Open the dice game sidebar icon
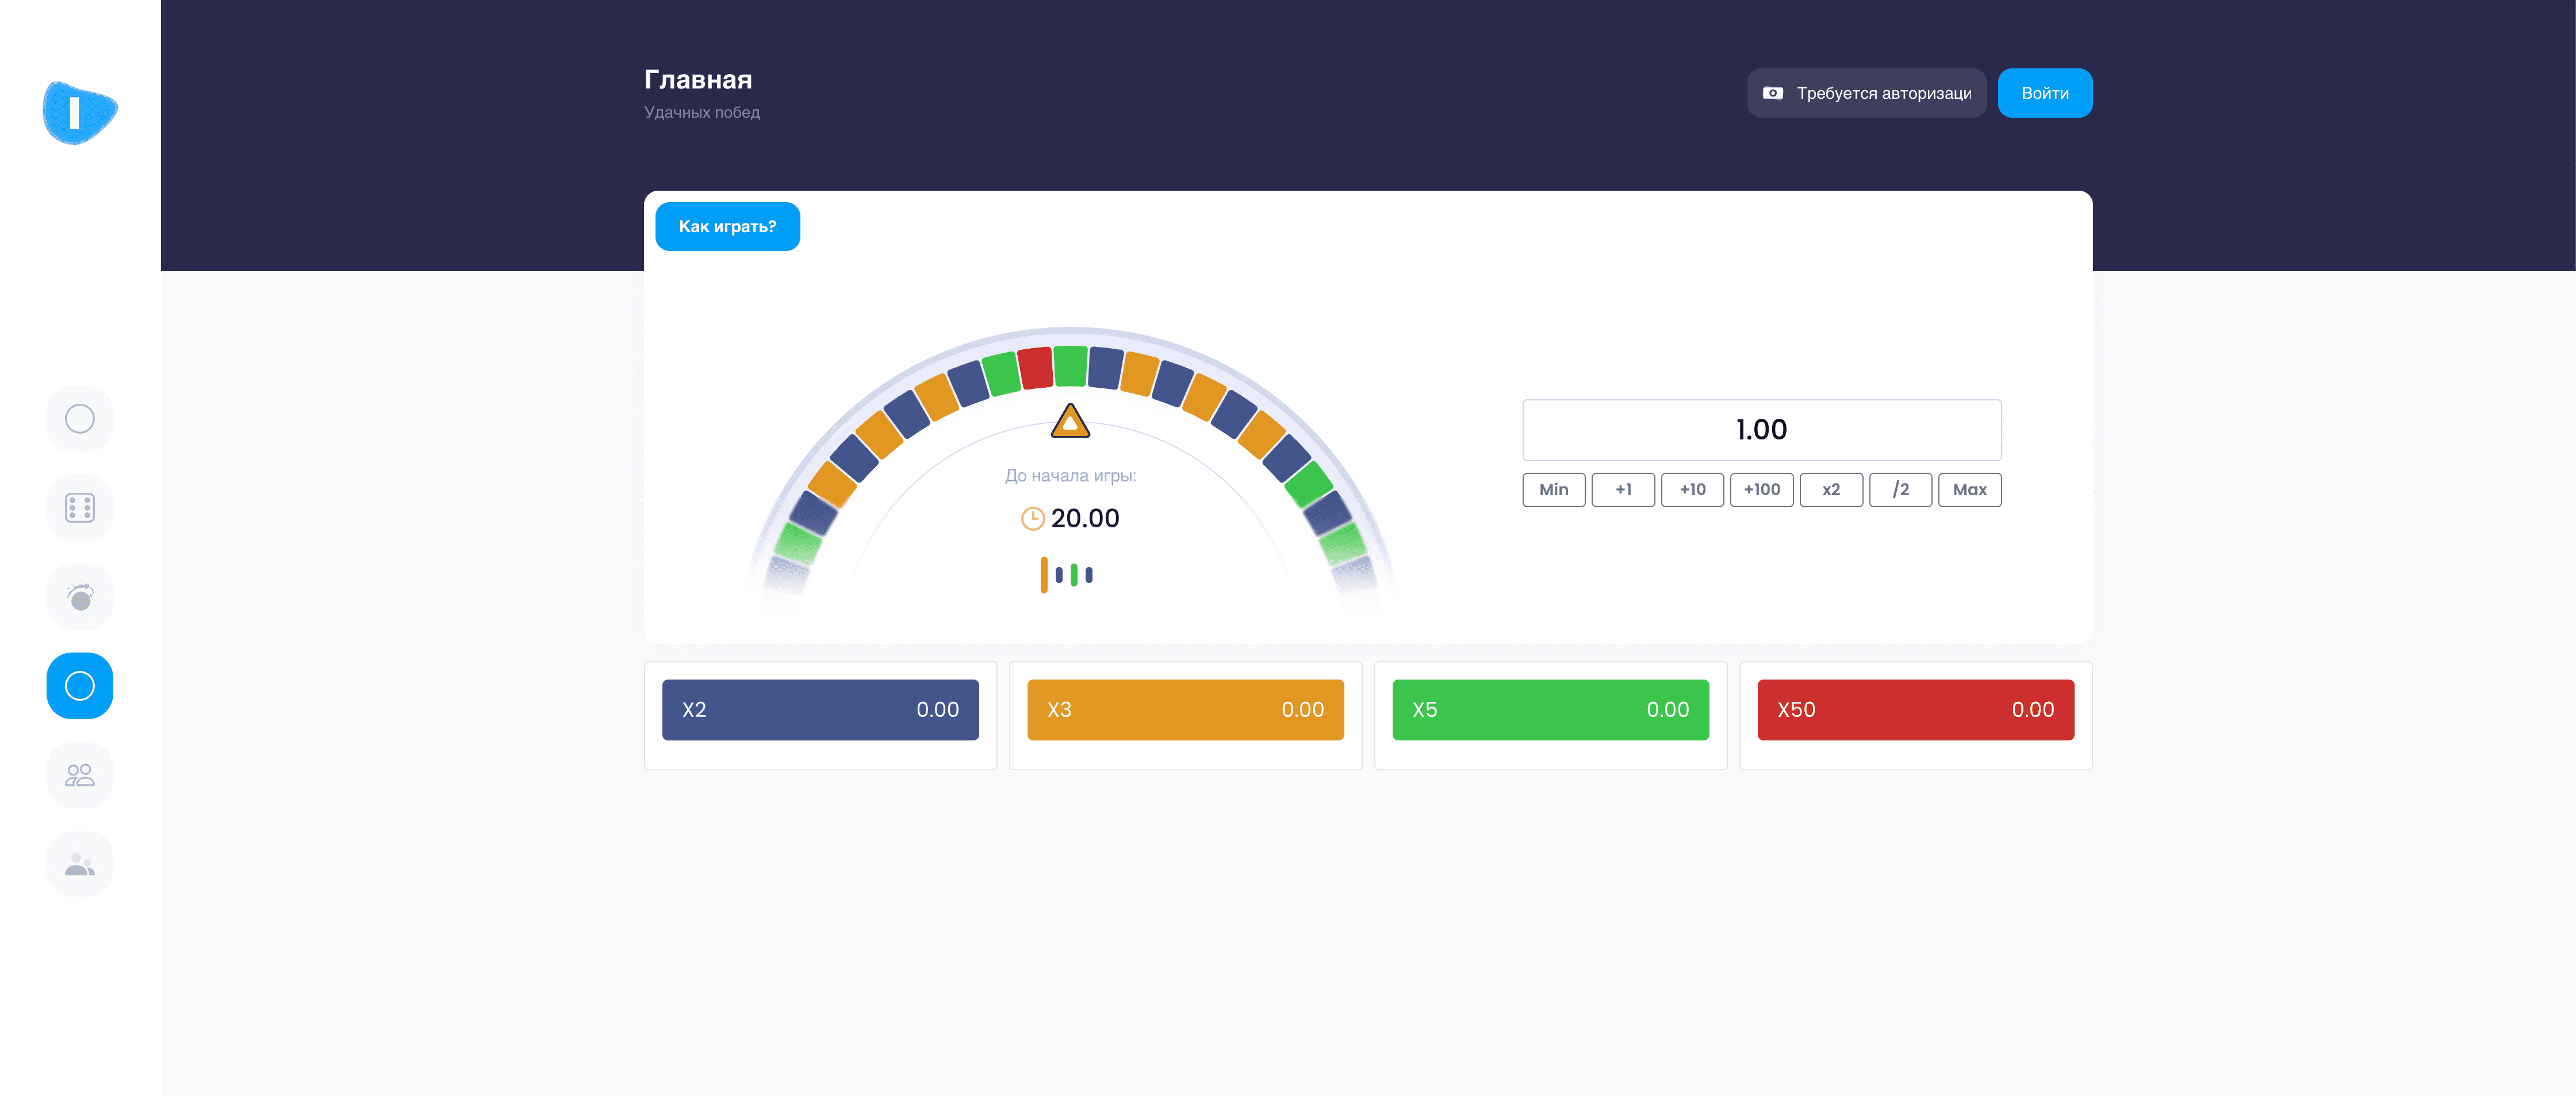 pyautogui.click(x=80, y=508)
